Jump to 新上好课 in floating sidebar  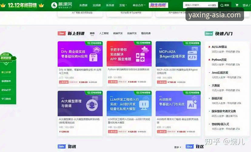[x=6, y=72]
